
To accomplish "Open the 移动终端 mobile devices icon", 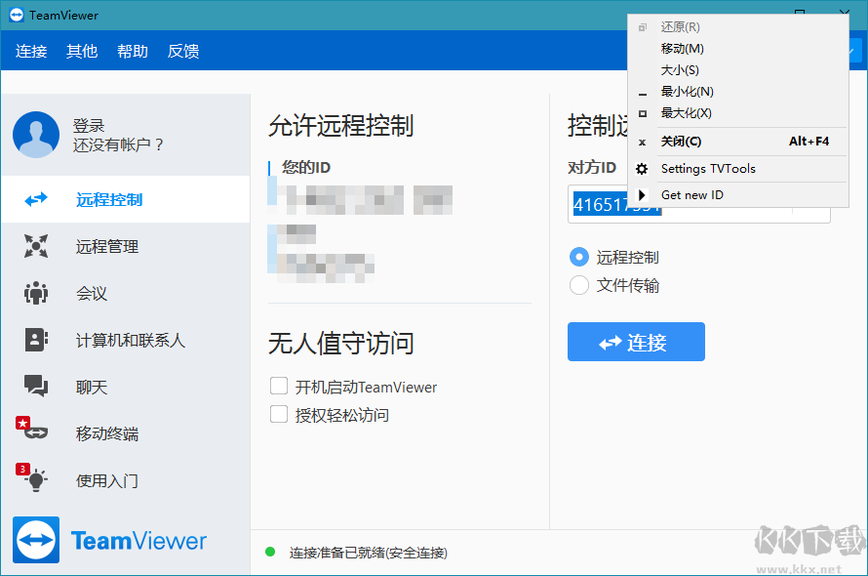I will (35, 433).
